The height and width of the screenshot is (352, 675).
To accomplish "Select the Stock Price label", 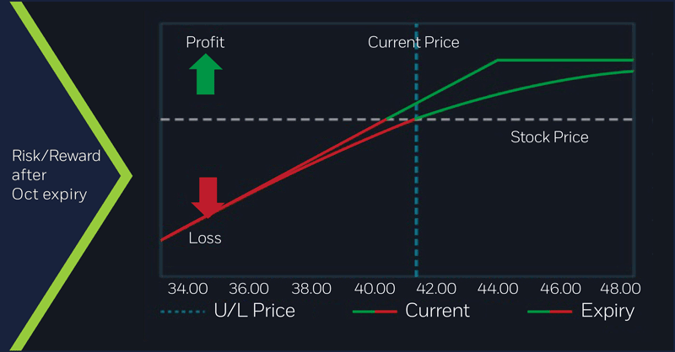I will (x=549, y=136).
